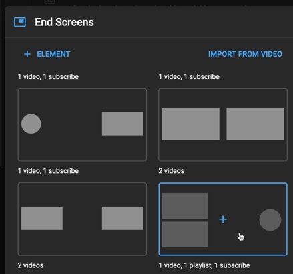
Task: Click the left large video placeholder in the top-right template
Action: pyautogui.click(x=191, y=124)
